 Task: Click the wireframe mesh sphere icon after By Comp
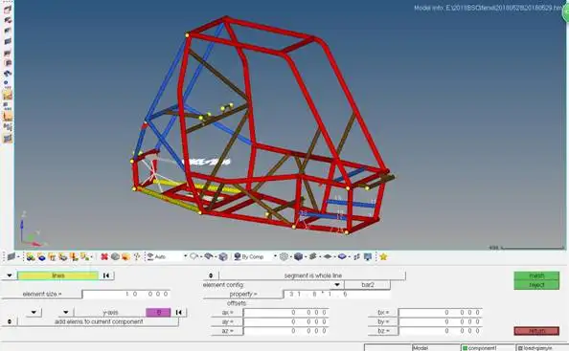tap(284, 257)
